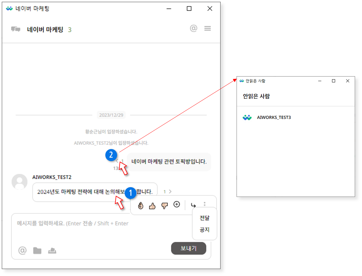The width and height of the screenshot is (362, 276).
Task: Click the 2023/12/29 date separator label
Action: (111, 115)
